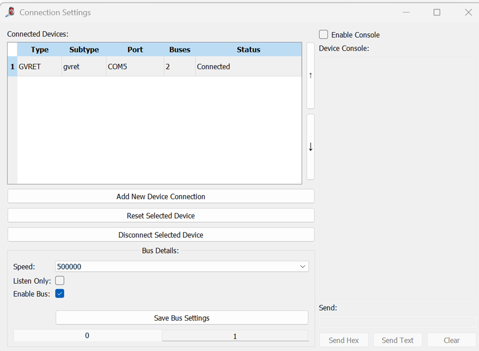This screenshot has height=351, width=479.
Task: Select bus tab 0
Action: point(87,336)
